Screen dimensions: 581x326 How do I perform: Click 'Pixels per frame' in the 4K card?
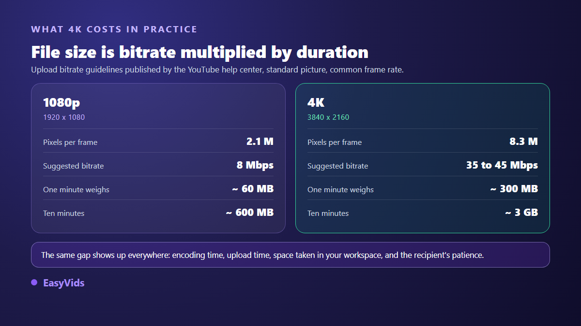point(335,142)
